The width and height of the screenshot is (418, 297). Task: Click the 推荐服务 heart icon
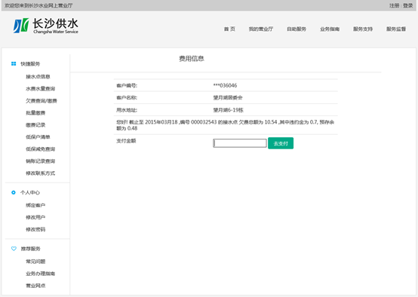click(x=14, y=249)
